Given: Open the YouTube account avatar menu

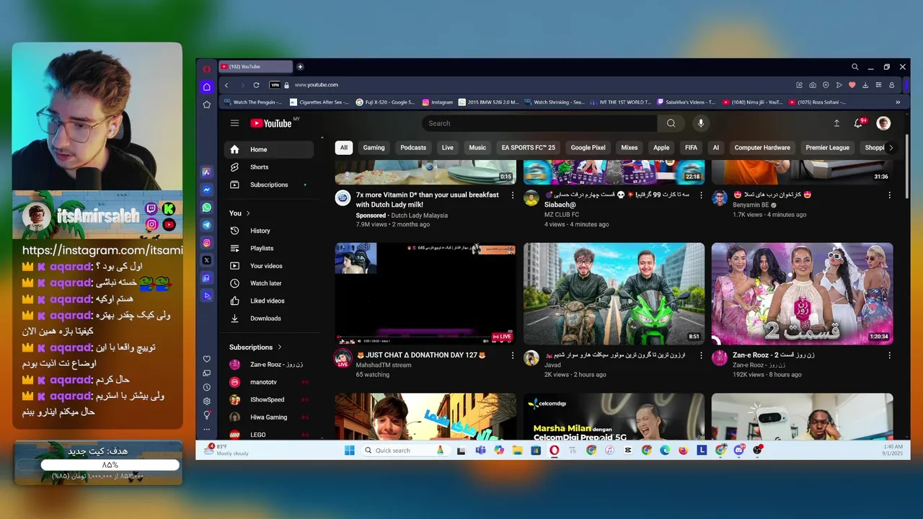Looking at the screenshot, I should pyautogui.click(x=883, y=123).
